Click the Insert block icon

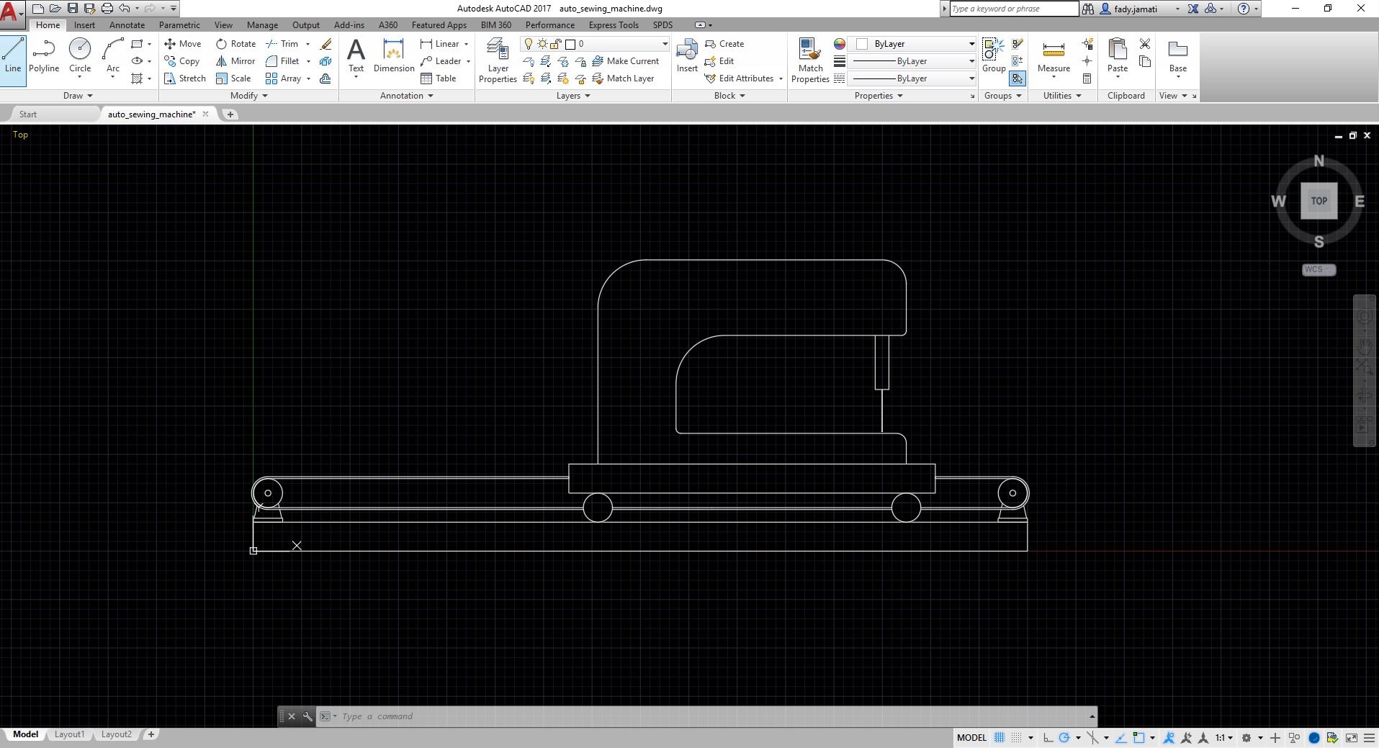tap(686, 56)
